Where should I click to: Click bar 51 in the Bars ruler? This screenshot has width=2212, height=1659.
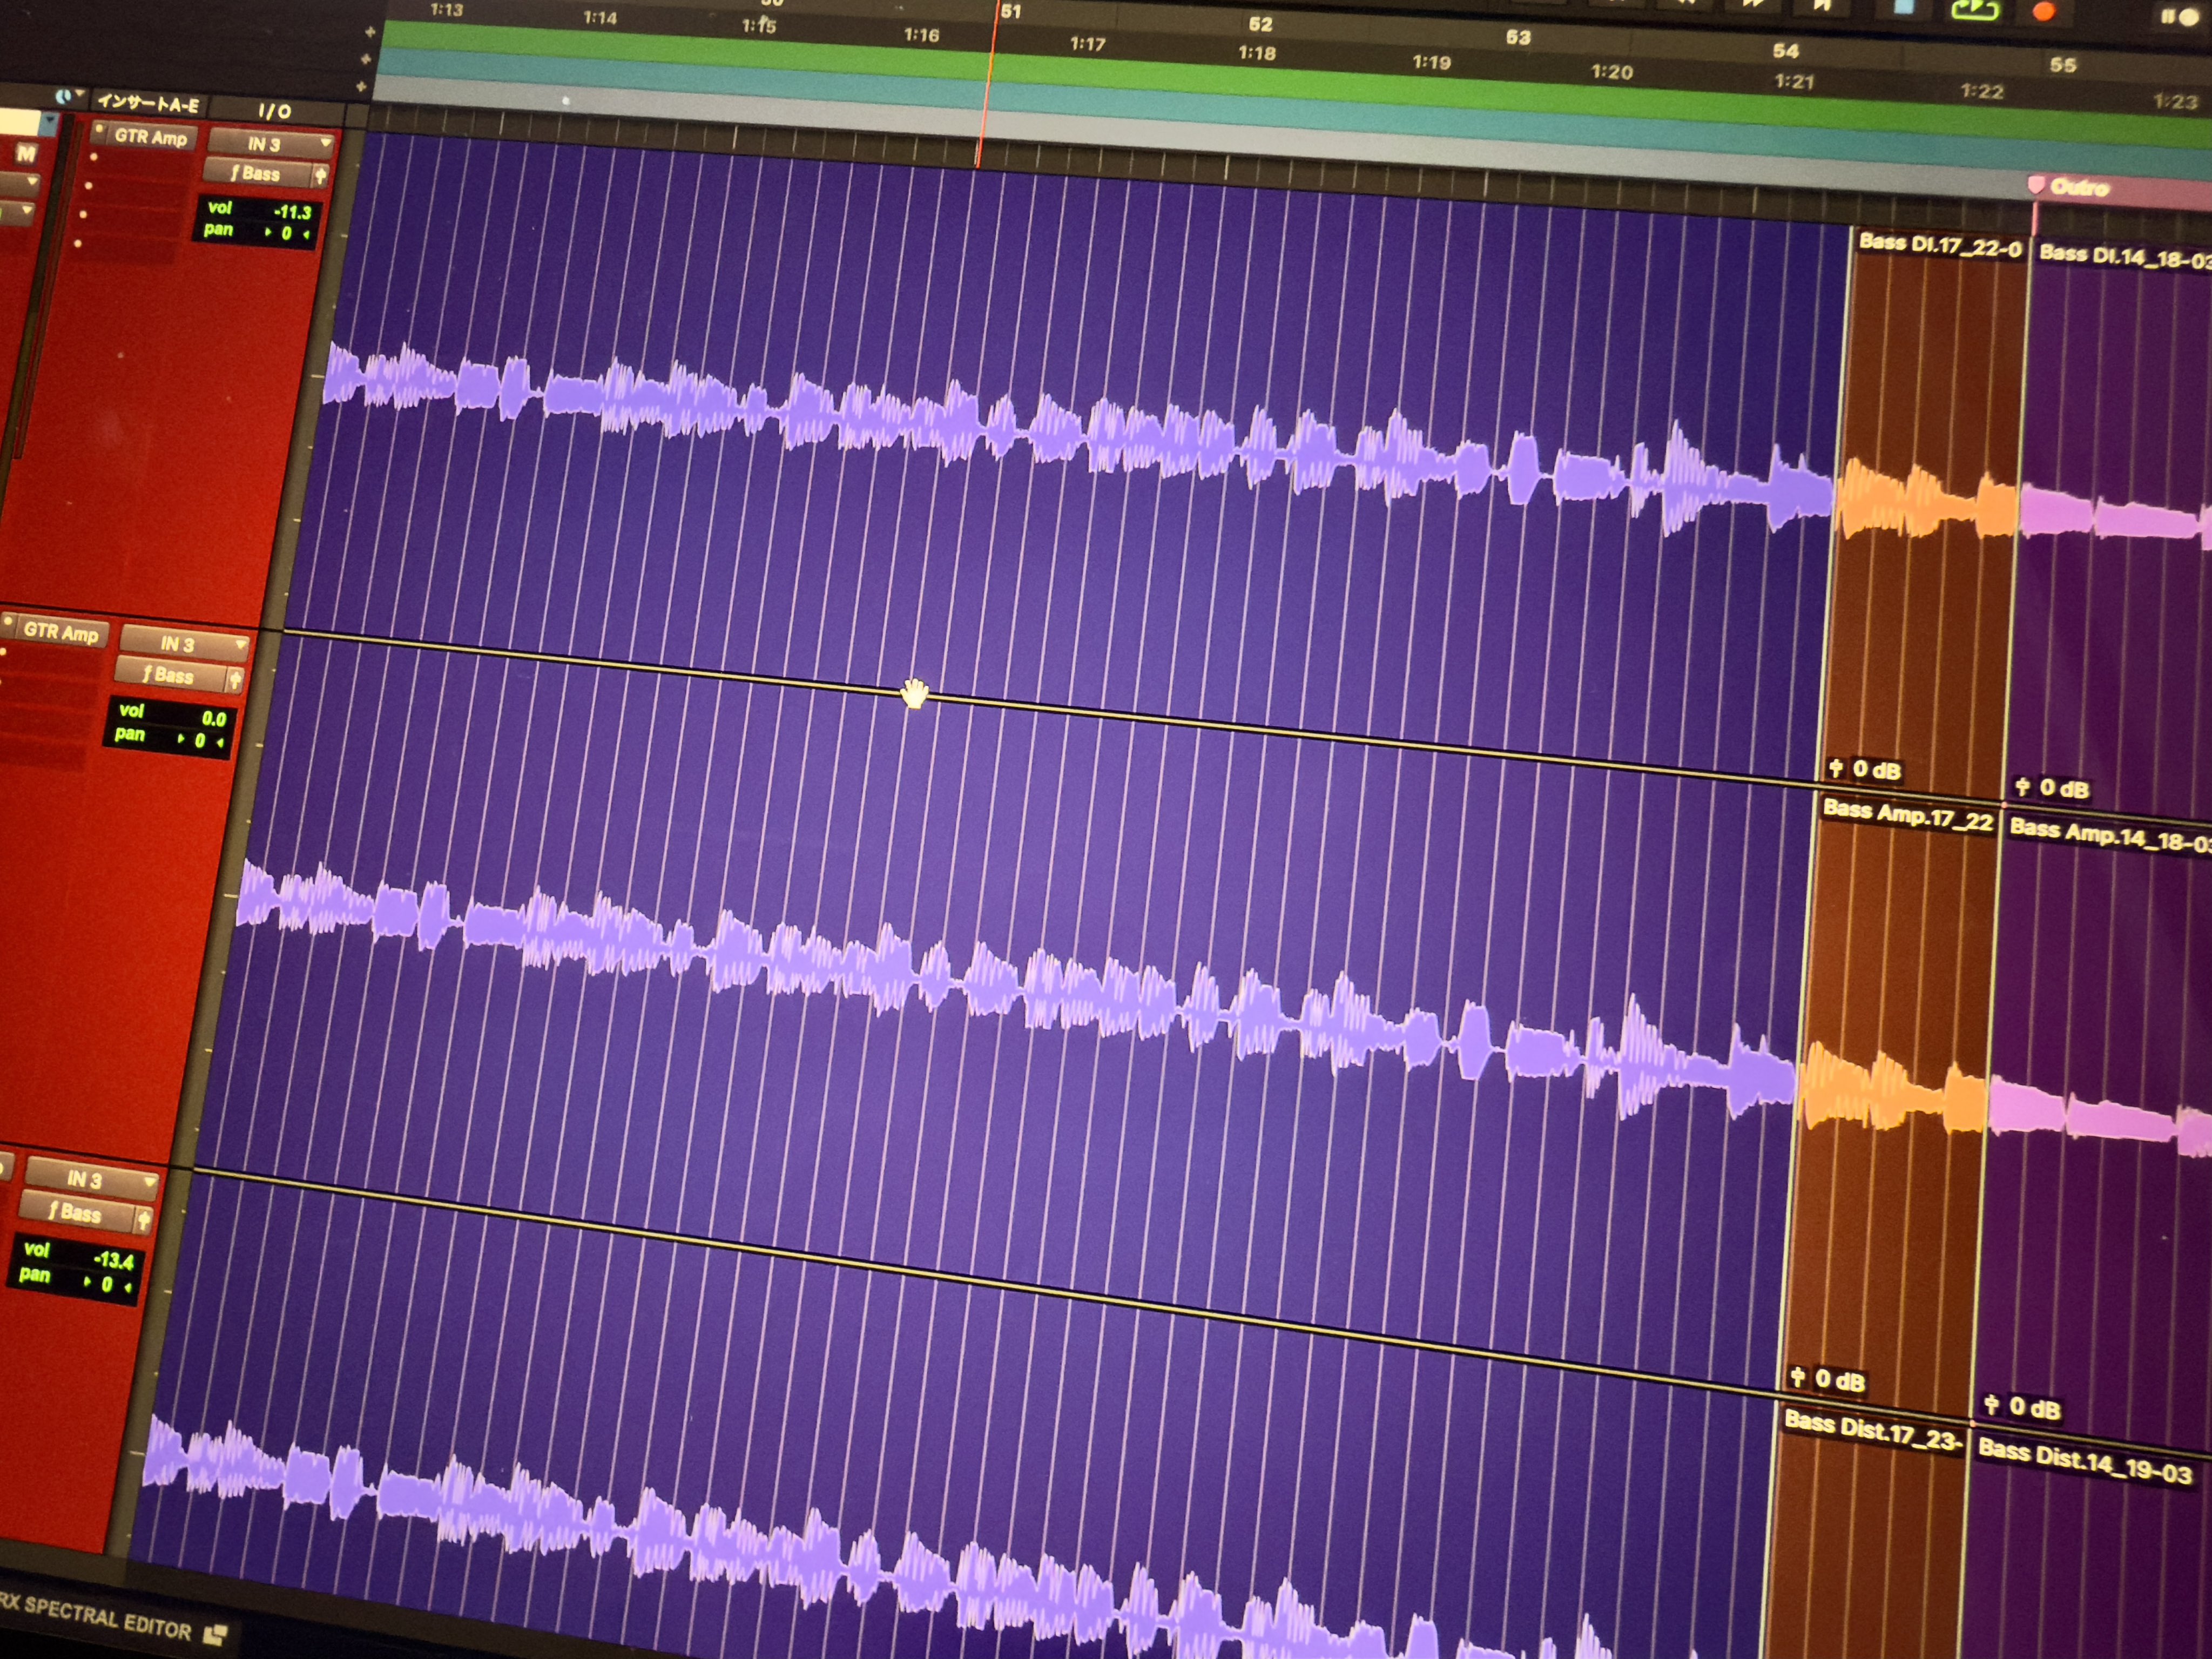(1011, 12)
